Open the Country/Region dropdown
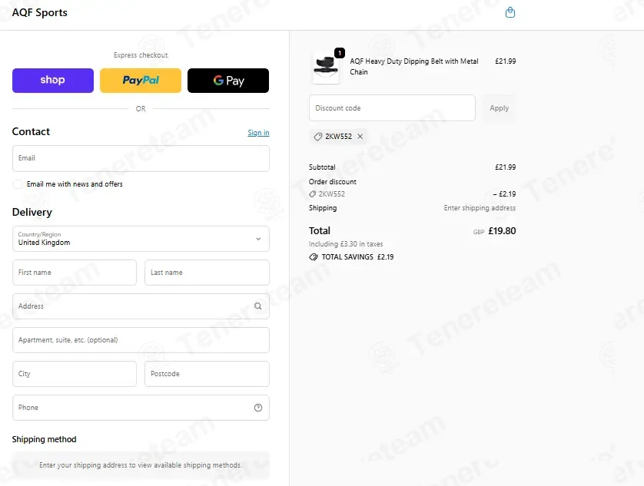 pyautogui.click(x=141, y=239)
